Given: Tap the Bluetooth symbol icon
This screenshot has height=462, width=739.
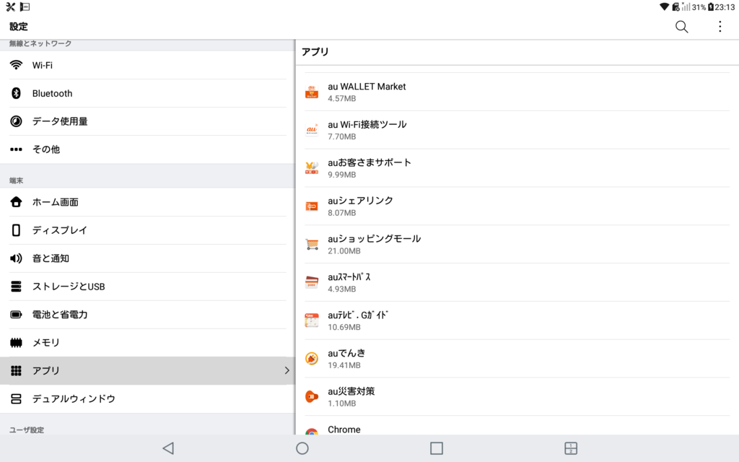Looking at the screenshot, I should coord(16,93).
